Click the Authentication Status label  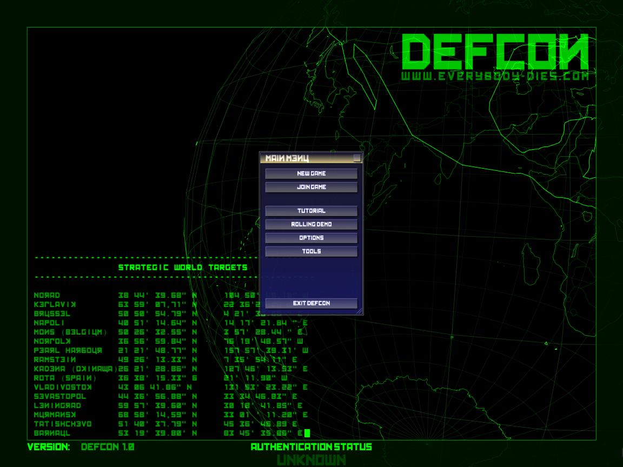(311, 447)
